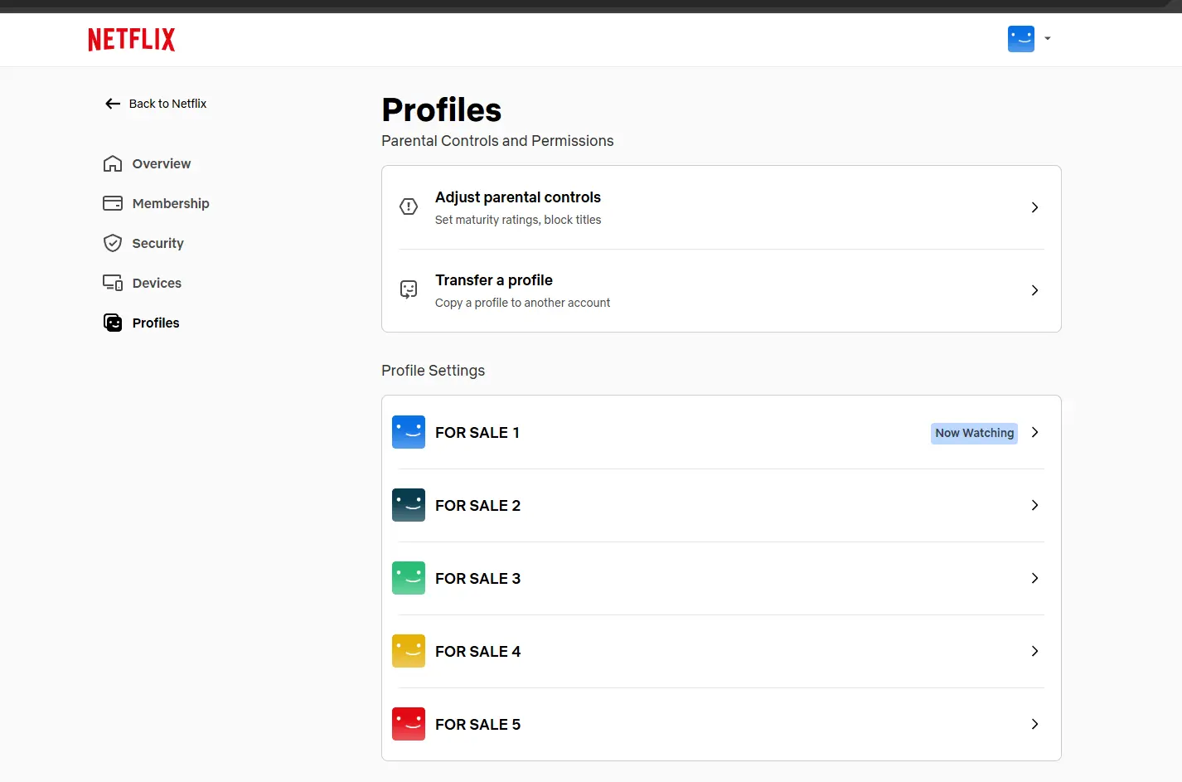Click the Membership card icon
The height and width of the screenshot is (782, 1182).
pos(113,203)
